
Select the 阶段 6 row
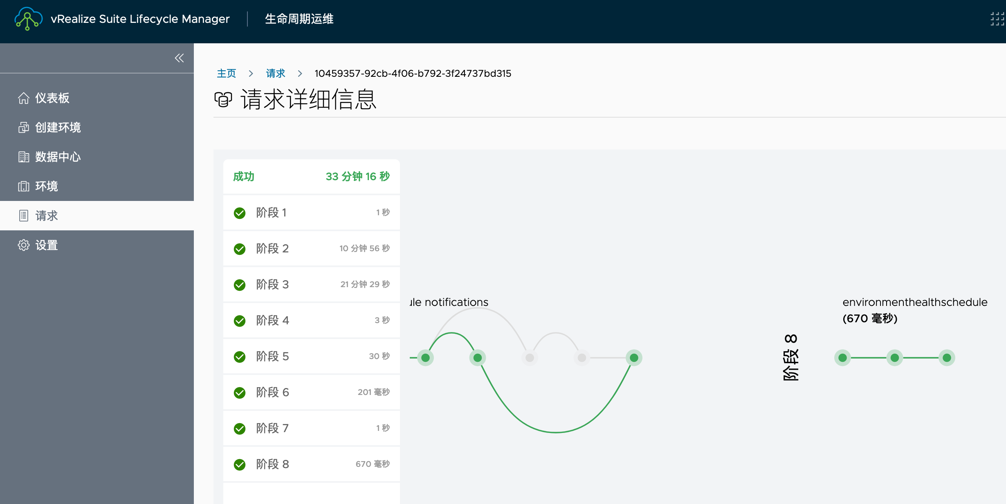click(x=312, y=392)
